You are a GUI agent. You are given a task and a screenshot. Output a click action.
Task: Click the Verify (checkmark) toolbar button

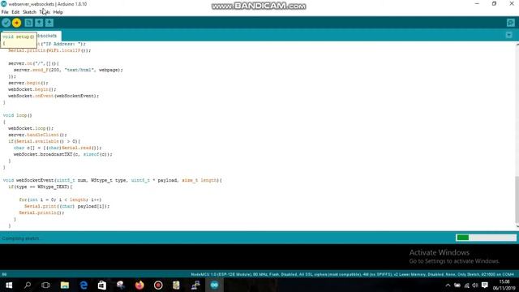(x=6, y=23)
